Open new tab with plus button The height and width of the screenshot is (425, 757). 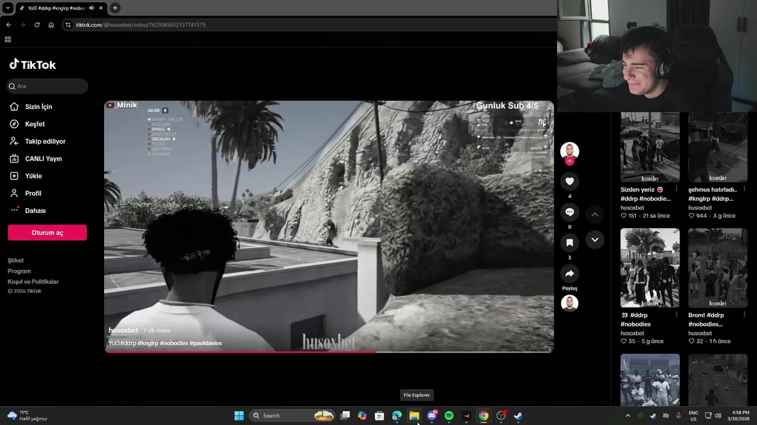click(x=115, y=8)
